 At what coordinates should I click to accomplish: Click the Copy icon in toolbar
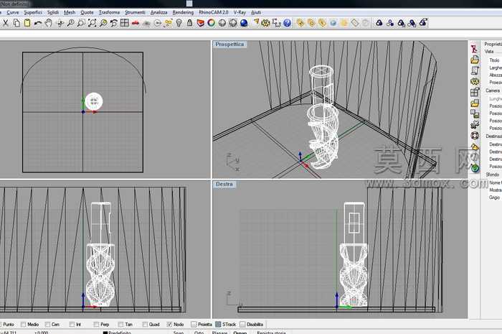(x=16, y=23)
